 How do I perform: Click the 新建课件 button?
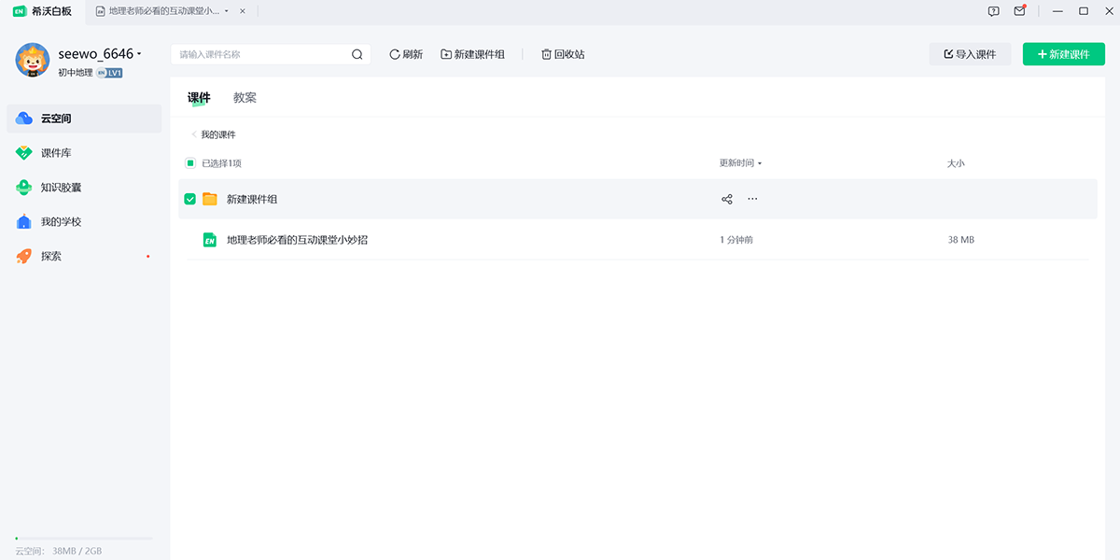point(1063,54)
